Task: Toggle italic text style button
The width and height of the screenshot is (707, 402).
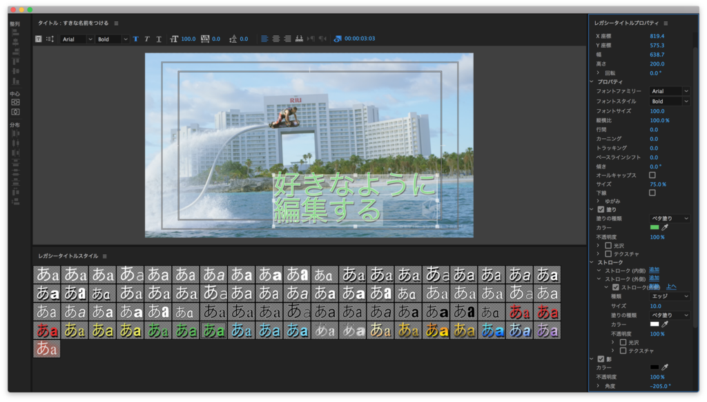Action: [147, 39]
